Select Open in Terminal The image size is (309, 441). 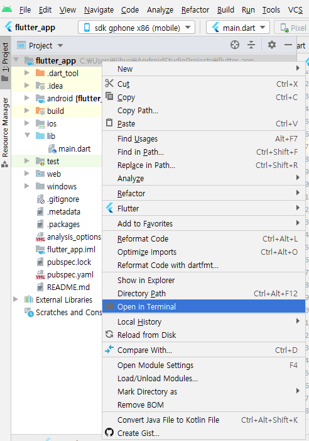[203, 306]
